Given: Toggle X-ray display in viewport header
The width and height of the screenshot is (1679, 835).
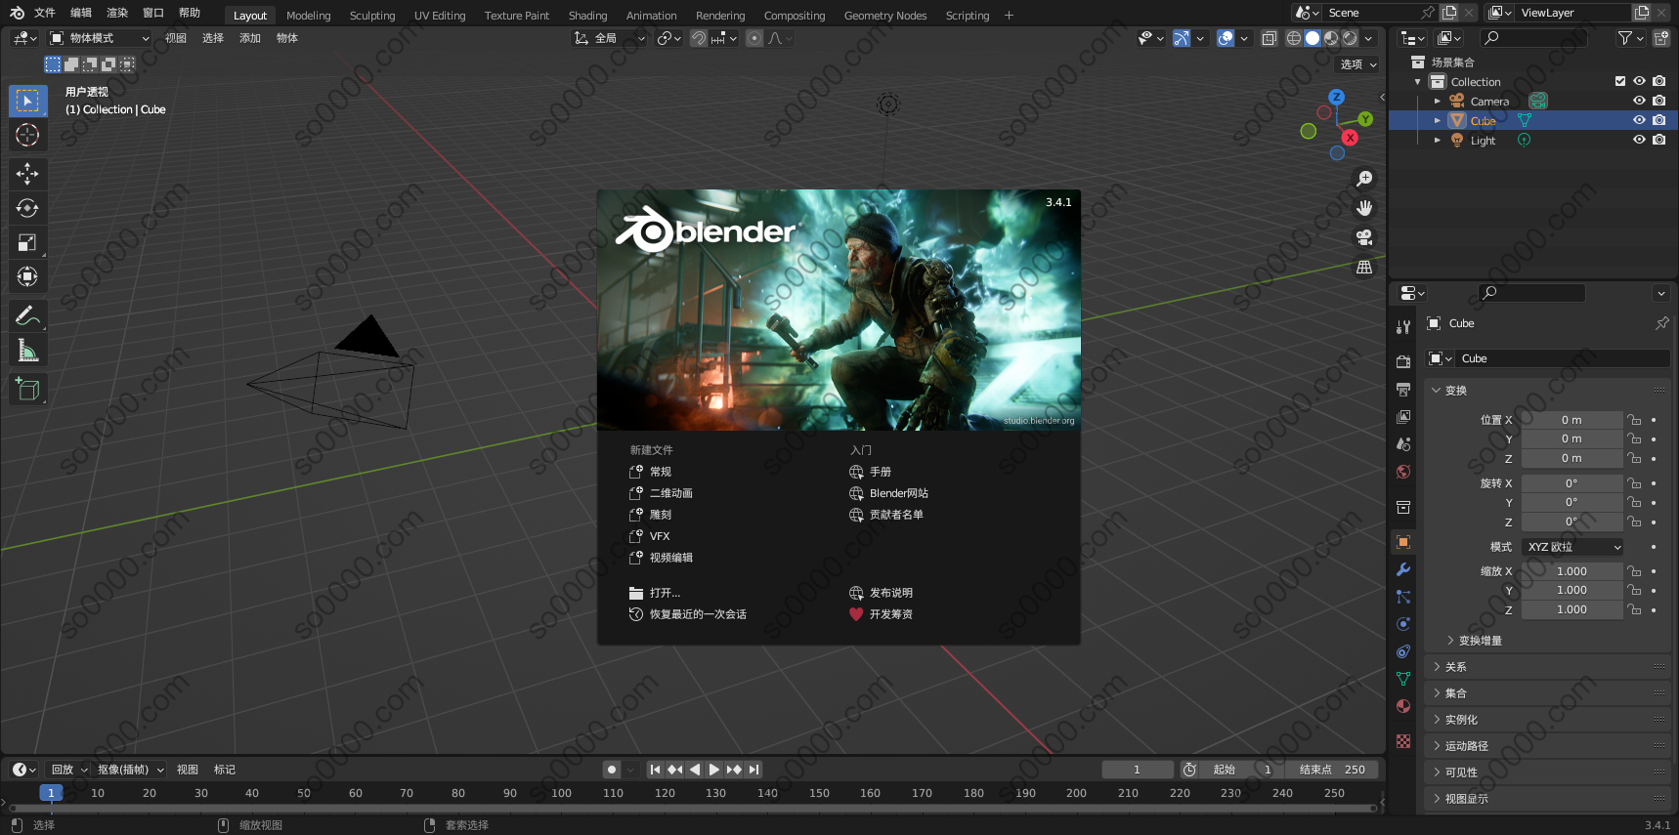Looking at the screenshot, I should [x=1269, y=38].
